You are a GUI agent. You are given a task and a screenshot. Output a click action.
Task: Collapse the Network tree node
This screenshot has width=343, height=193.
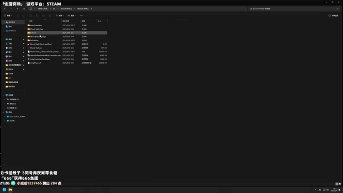click(x=3, y=112)
